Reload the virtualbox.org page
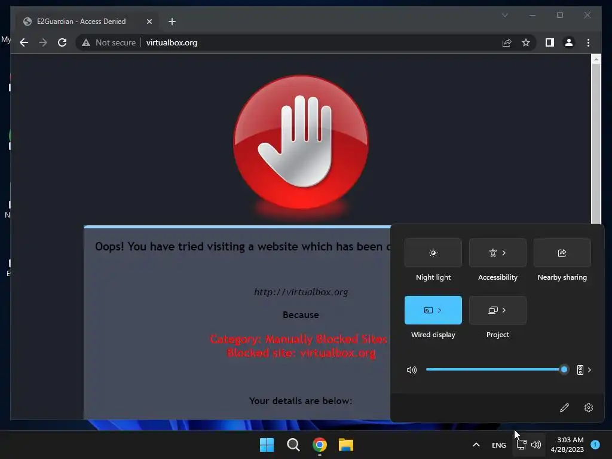 pos(62,42)
